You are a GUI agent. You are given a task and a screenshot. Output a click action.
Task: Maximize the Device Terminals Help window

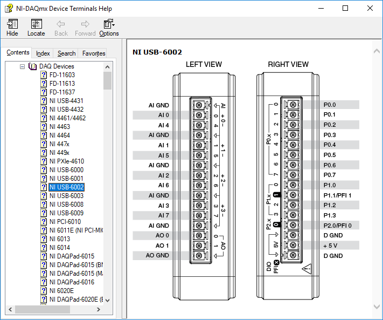pos(345,8)
